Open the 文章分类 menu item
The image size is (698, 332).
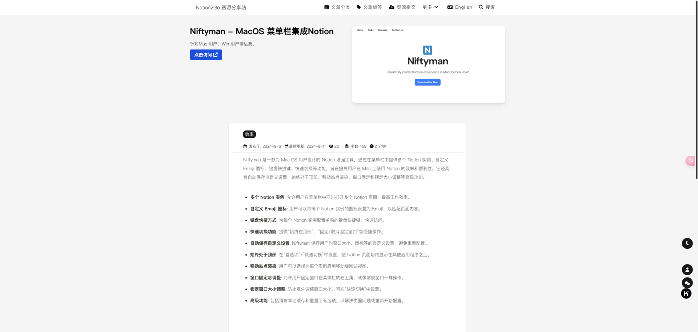point(340,7)
